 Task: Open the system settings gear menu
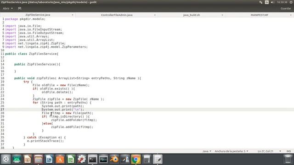[291, 2]
